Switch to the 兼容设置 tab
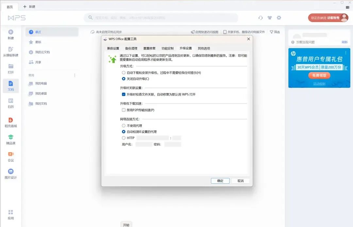The image size is (353, 227). [x=113, y=48]
